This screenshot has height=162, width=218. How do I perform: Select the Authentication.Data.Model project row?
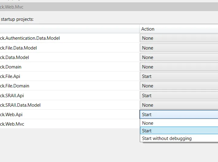[30, 38]
